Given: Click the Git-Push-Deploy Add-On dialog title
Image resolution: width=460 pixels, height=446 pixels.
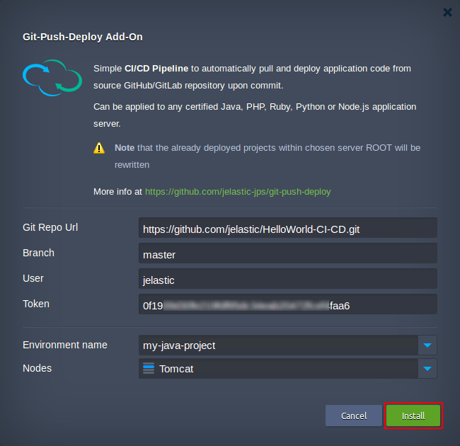Looking at the screenshot, I should (x=83, y=37).
